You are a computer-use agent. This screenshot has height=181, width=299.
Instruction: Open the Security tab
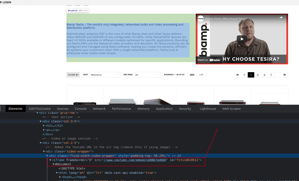185,108
